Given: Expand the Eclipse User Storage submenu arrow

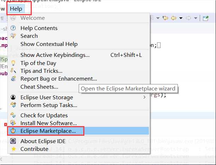Looking at the screenshot, I should tap(144, 97).
